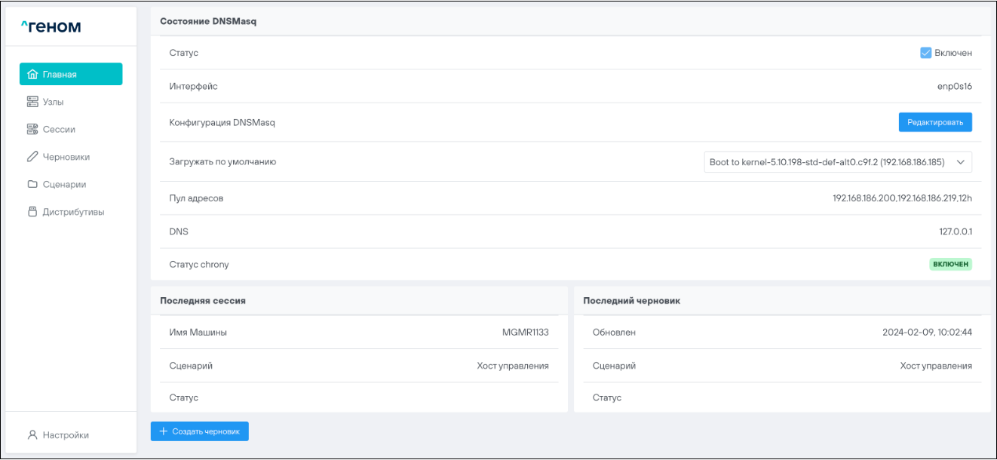Click the sessions icon beside Сессии

click(x=32, y=130)
